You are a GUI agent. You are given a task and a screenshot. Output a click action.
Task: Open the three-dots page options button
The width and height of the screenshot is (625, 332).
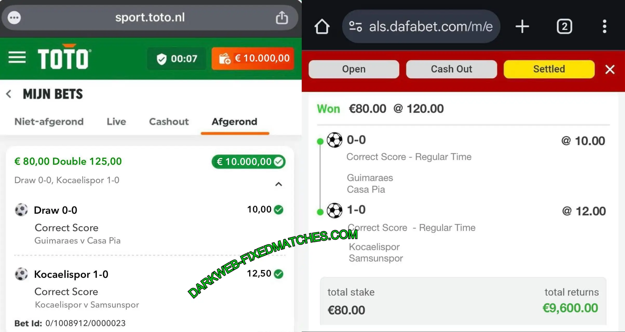click(14, 18)
